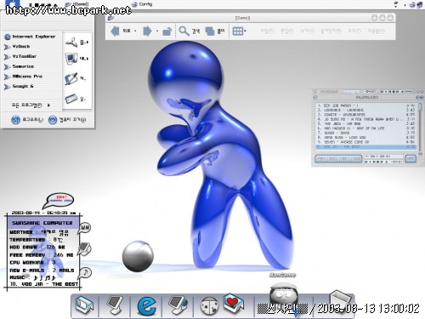This screenshot has width=425, height=319.
Task: Launch SnagIt 6 from start menu
Action: point(20,86)
